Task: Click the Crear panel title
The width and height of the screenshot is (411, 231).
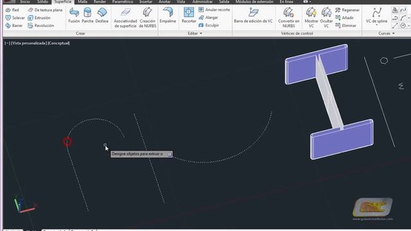Action: pyautogui.click(x=80, y=33)
